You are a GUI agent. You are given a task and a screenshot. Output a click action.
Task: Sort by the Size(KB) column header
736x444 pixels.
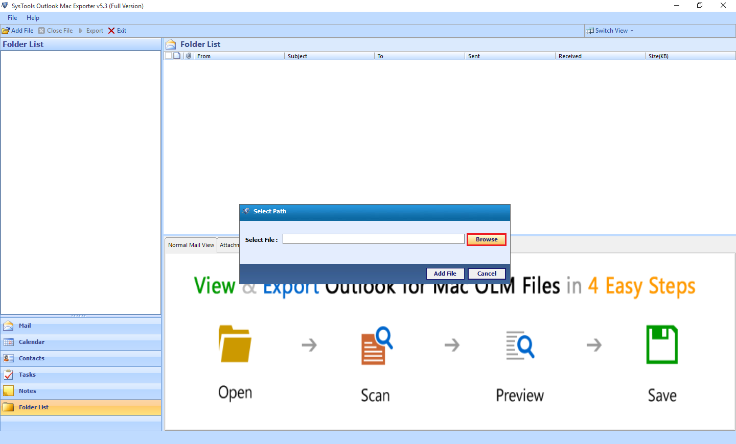(x=690, y=56)
